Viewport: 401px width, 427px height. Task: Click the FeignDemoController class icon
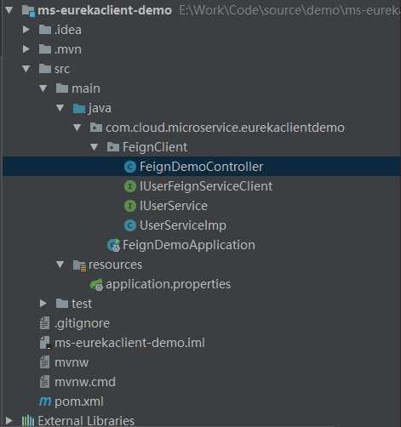click(x=130, y=167)
